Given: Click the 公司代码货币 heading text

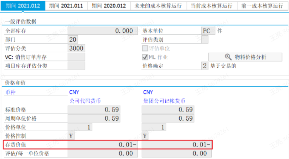Looking at the screenshot, I should (x=85, y=101).
